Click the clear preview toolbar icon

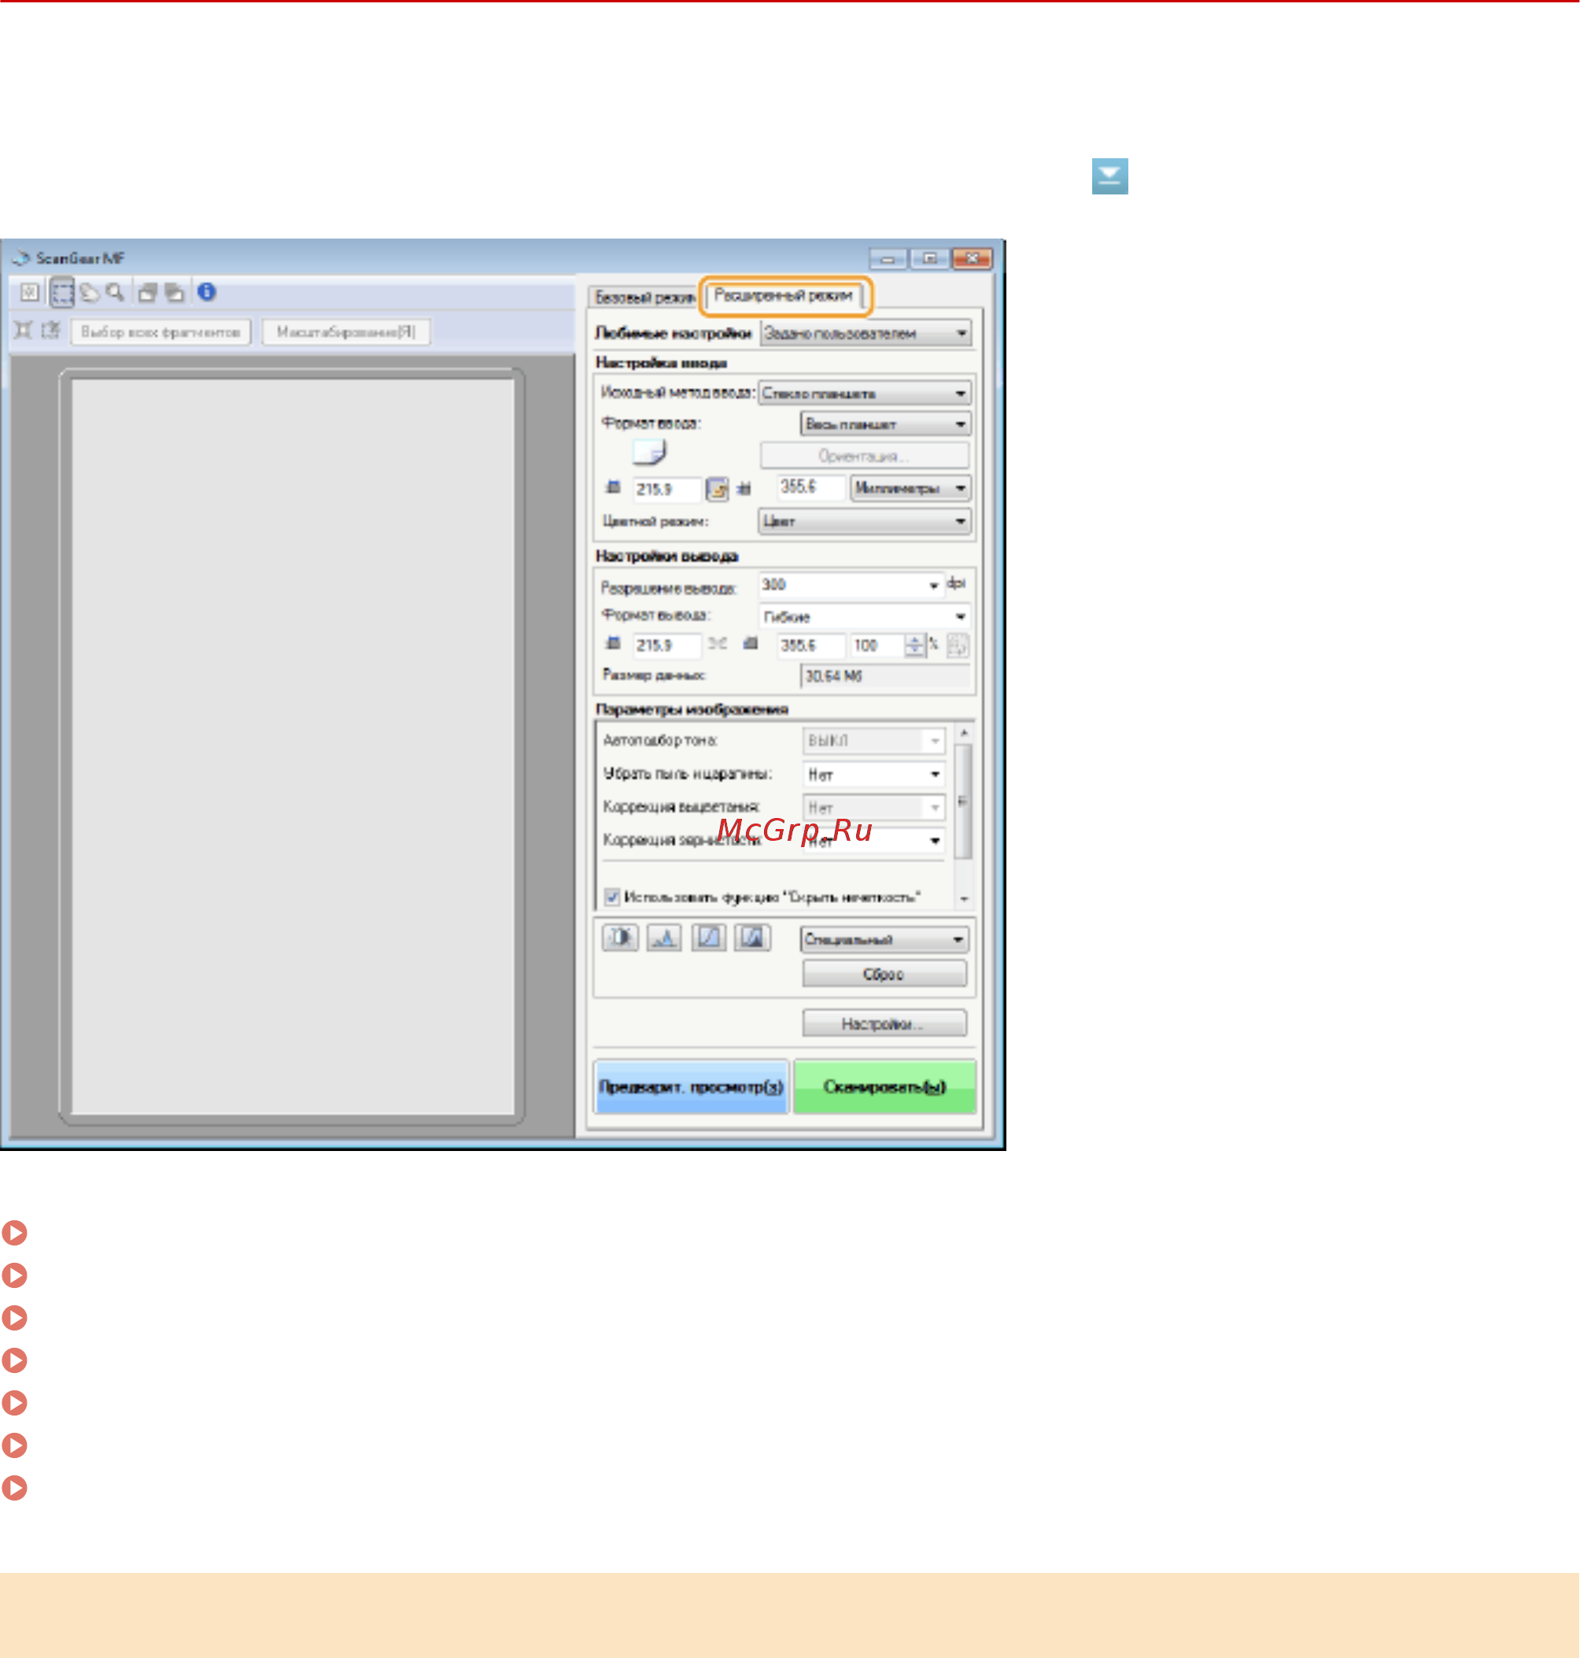tap(29, 292)
